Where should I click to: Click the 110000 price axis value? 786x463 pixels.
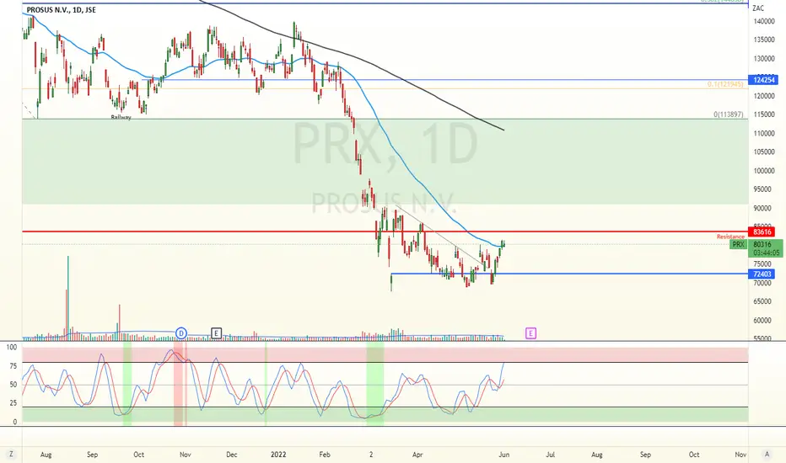click(x=764, y=134)
